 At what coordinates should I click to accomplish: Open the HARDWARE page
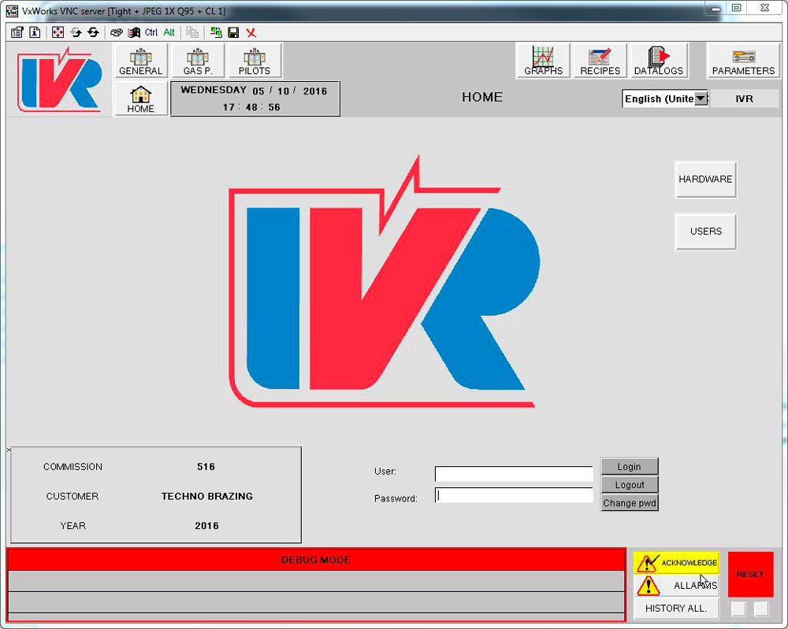pos(705,179)
